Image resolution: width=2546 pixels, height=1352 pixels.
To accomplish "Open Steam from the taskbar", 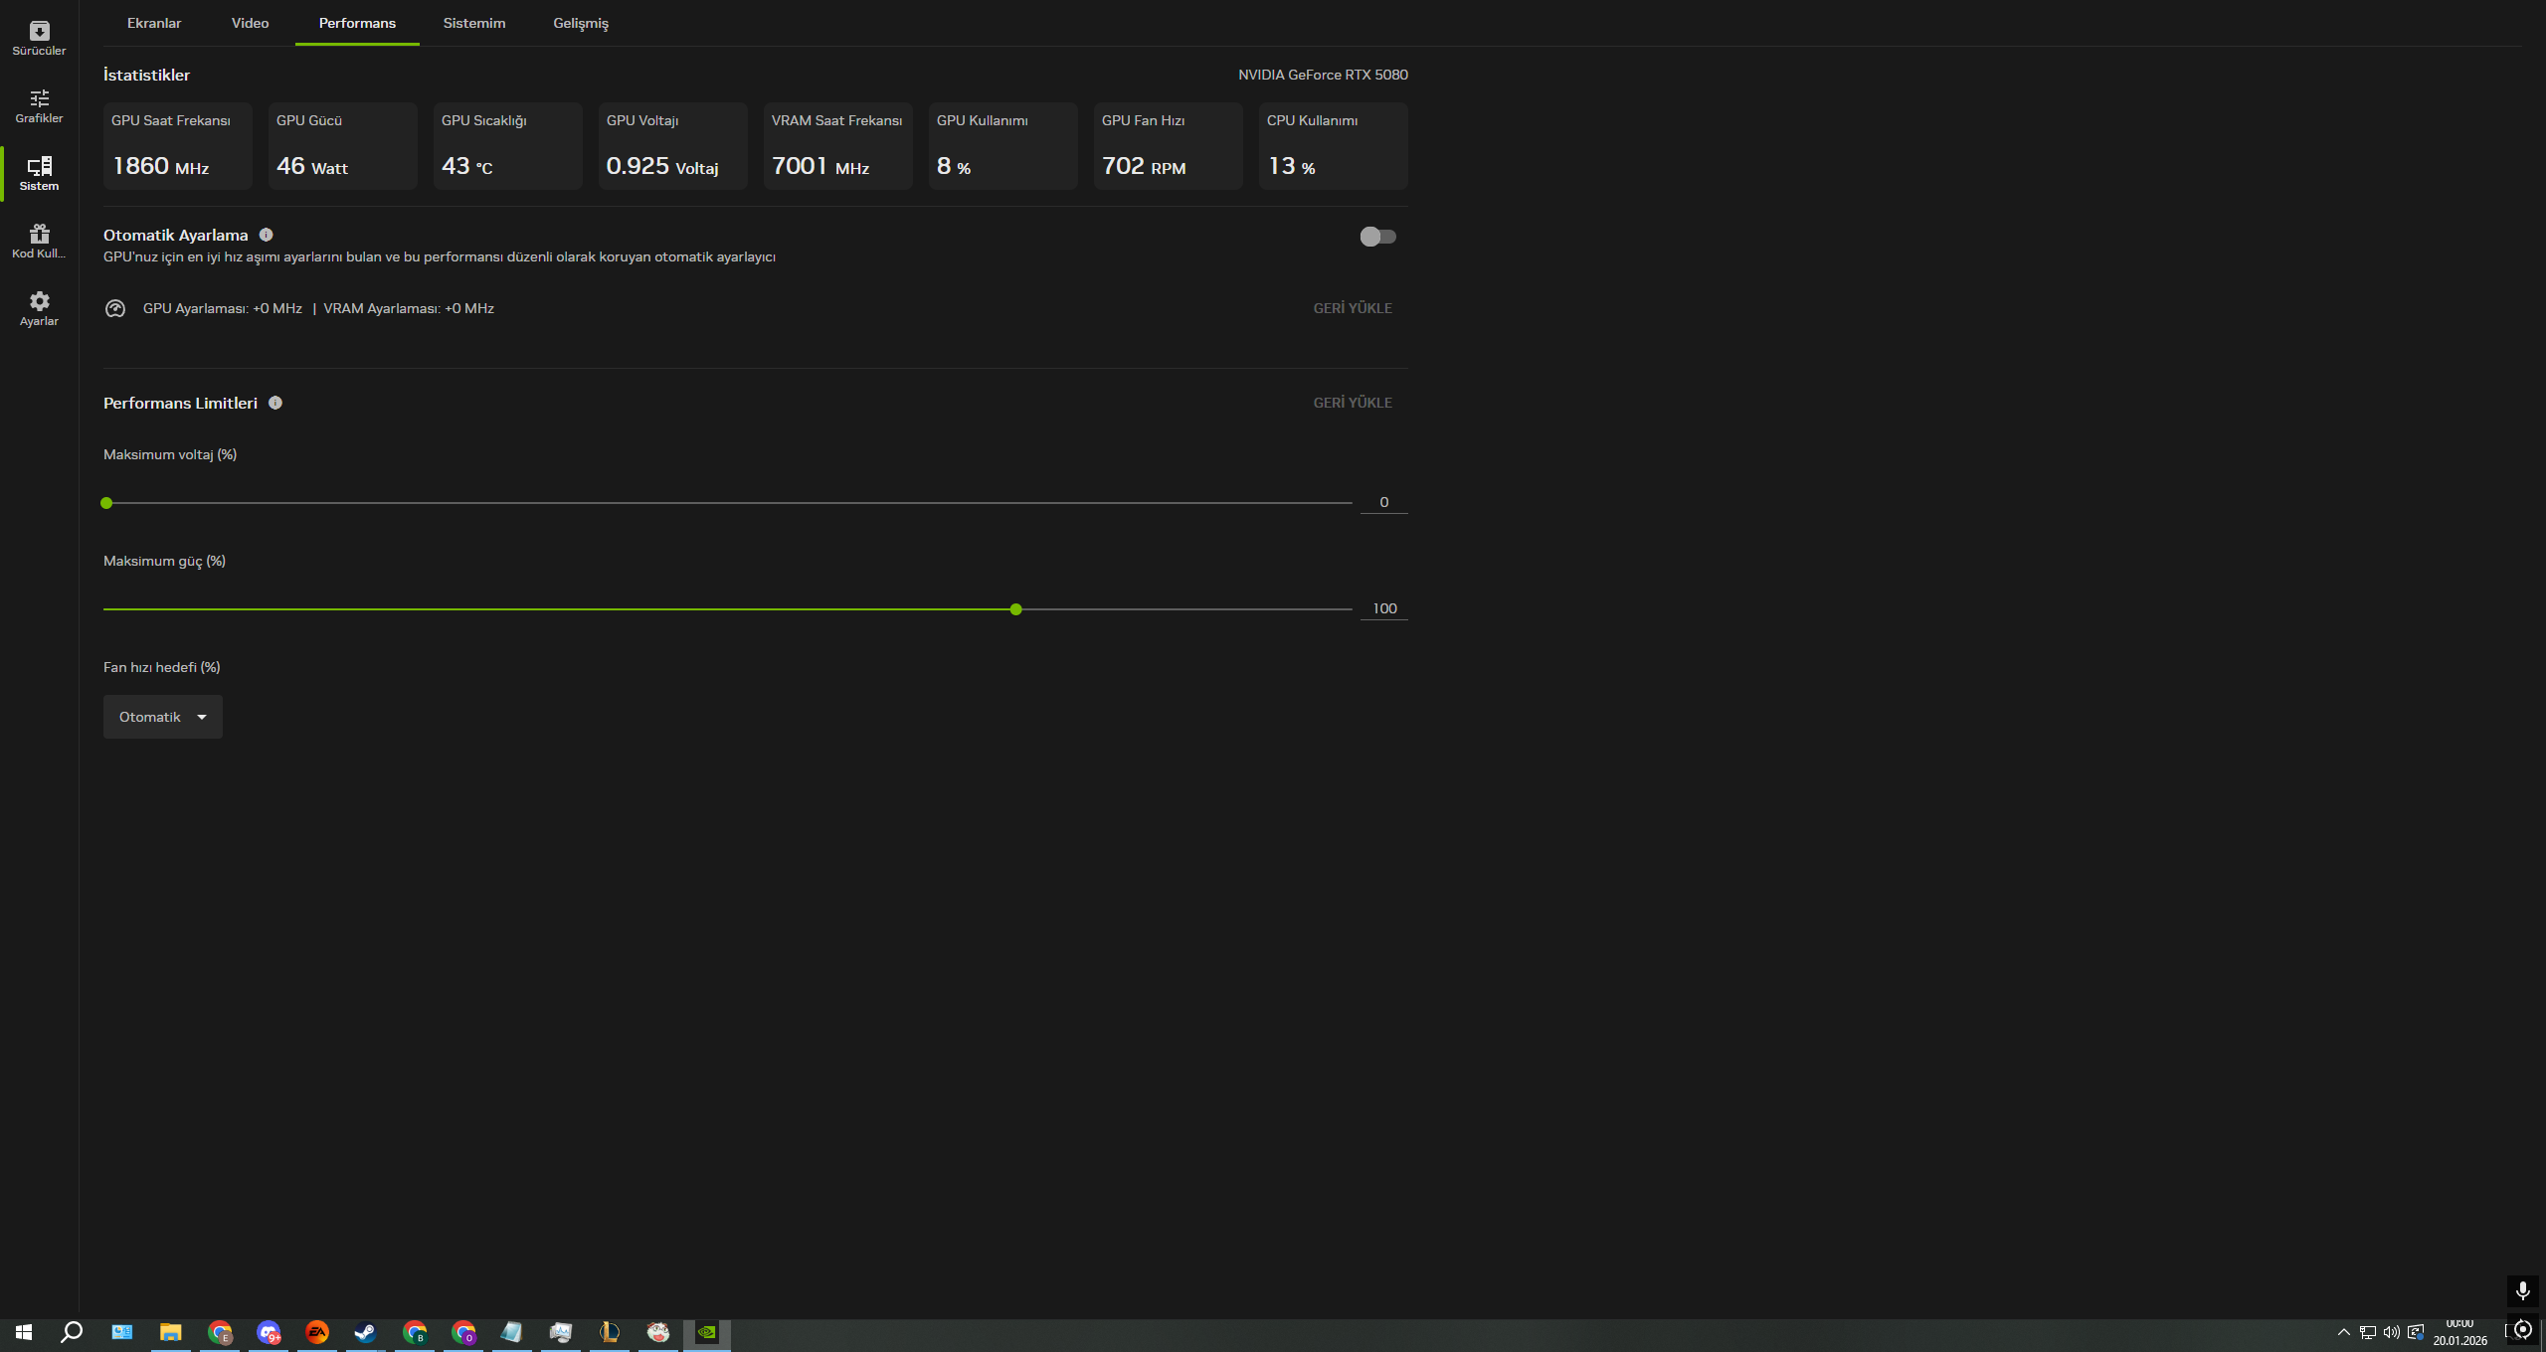I will [x=365, y=1332].
